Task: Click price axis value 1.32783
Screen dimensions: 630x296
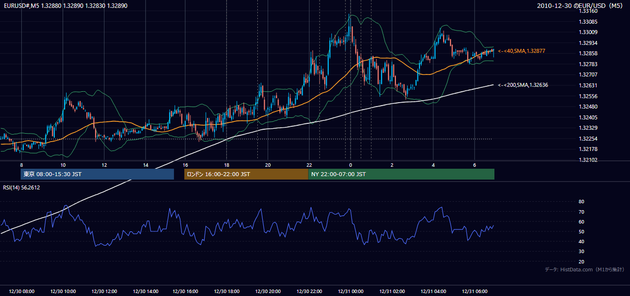Action: pos(588,64)
